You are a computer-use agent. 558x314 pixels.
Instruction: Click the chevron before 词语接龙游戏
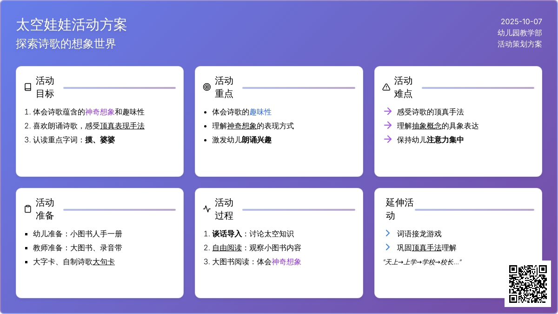click(x=387, y=233)
